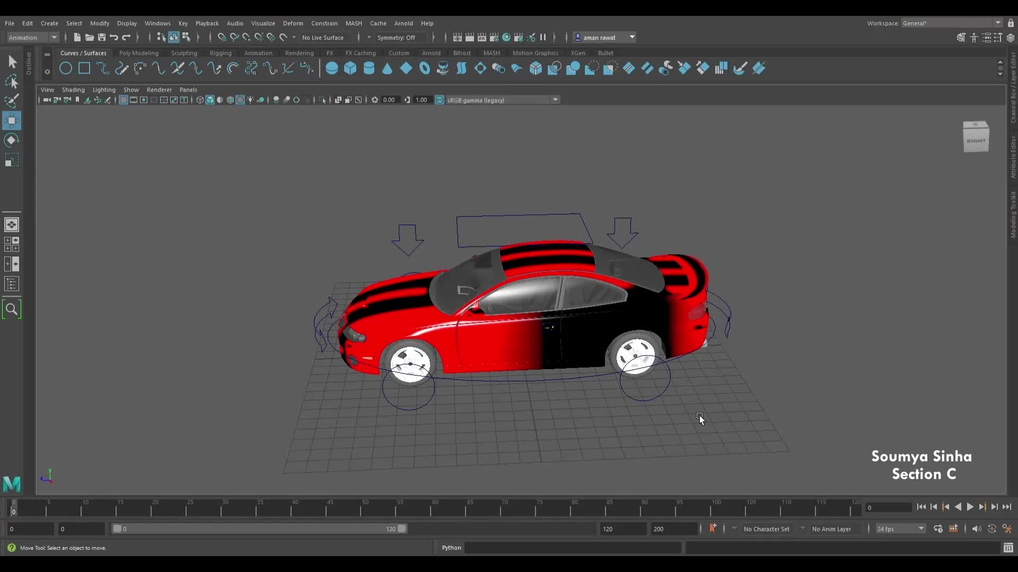Viewport: 1018px width, 572px height.
Task: Expand the sRGB gamma (legacy) dropdown
Action: click(x=555, y=100)
